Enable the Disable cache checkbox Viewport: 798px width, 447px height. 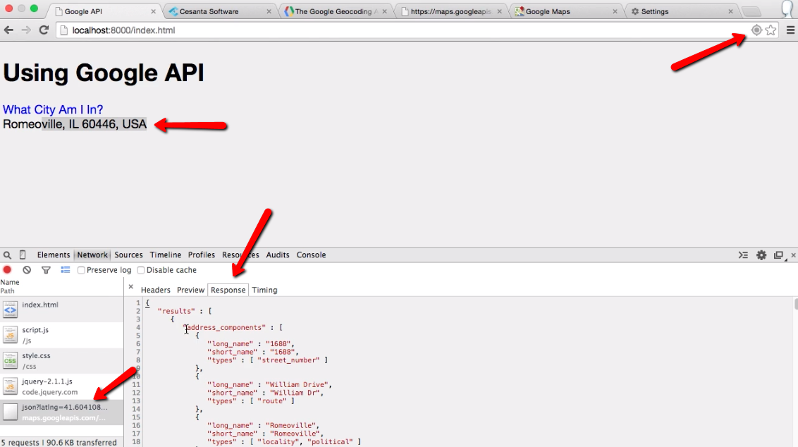click(x=141, y=270)
